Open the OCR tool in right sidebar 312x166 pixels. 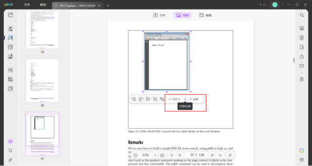pos(302,28)
